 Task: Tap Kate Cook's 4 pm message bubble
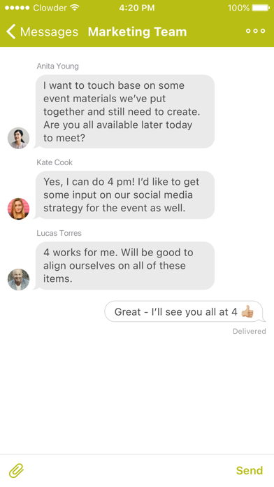click(x=124, y=195)
